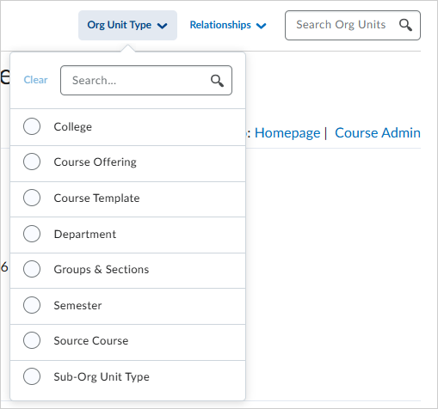438x409 pixels.
Task: Select the College radio button
Action: (x=32, y=126)
